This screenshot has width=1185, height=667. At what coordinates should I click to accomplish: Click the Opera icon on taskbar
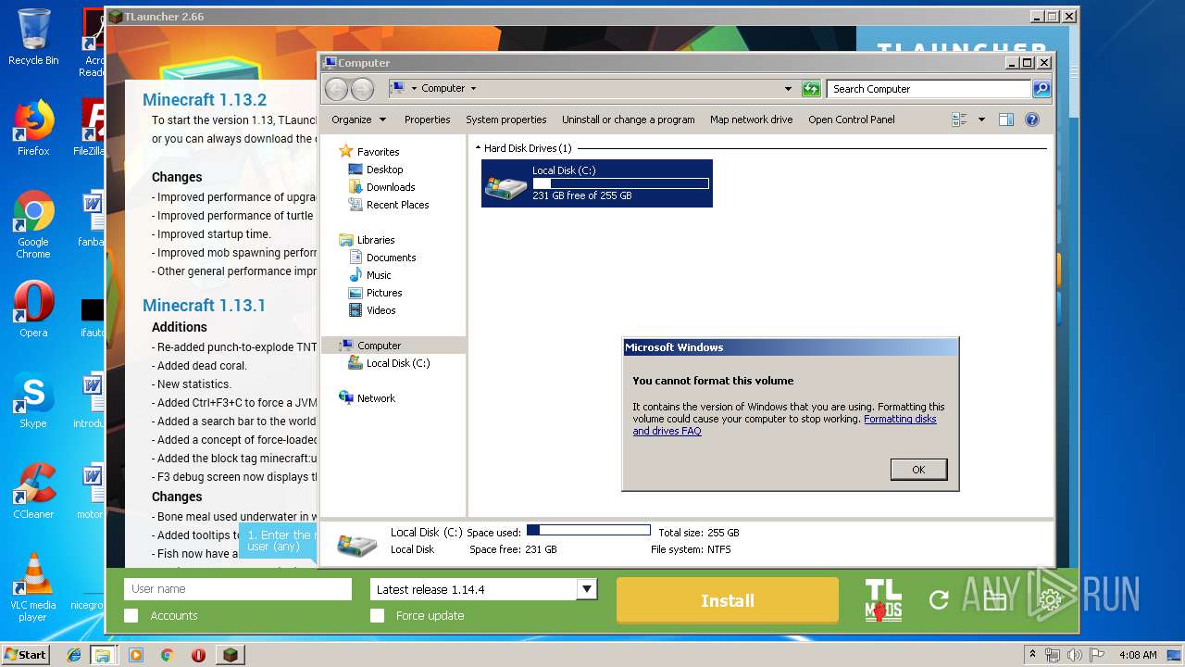pos(198,655)
